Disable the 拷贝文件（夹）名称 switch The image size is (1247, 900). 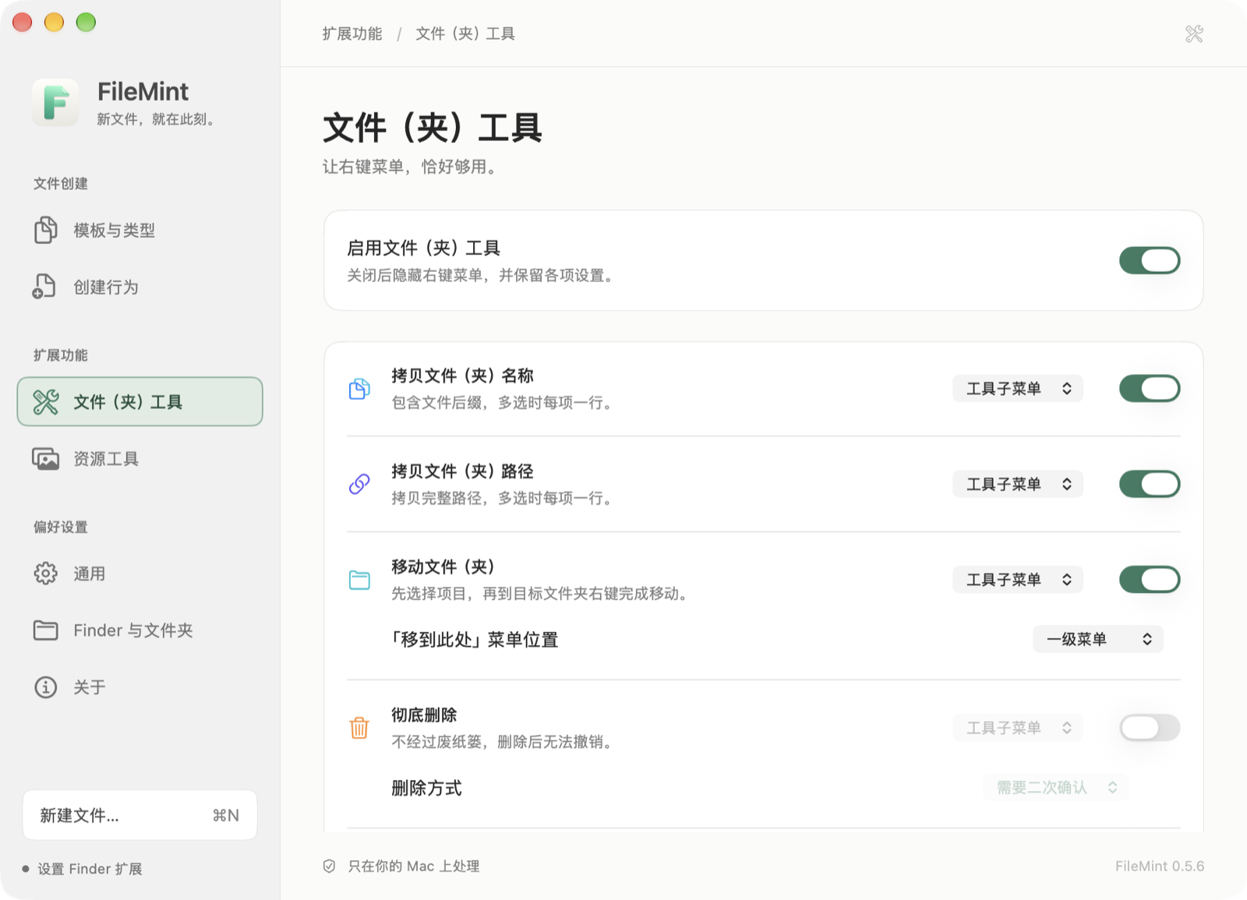point(1150,388)
